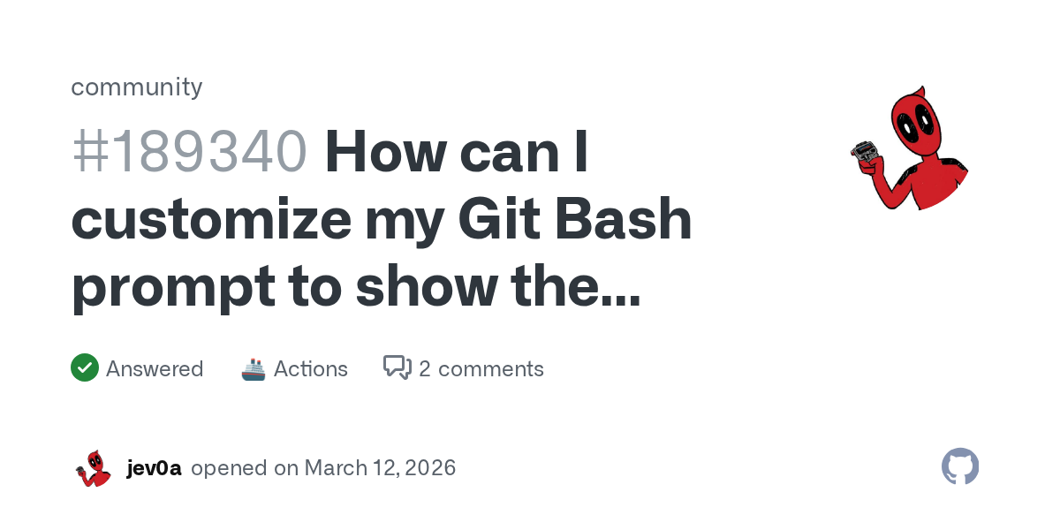Click the word 'customize' in the title
Screen dimensions: 1060x530
pyautogui.click(x=210, y=220)
